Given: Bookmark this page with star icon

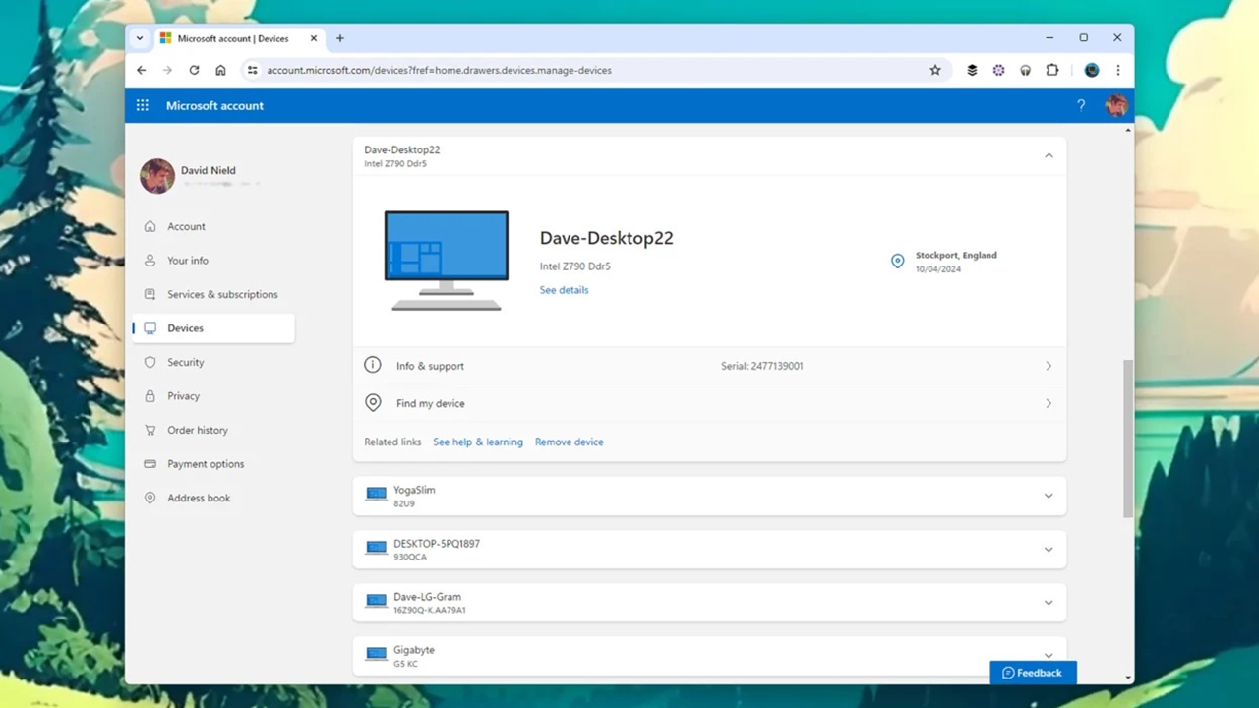Looking at the screenshot, I should 935,70.
